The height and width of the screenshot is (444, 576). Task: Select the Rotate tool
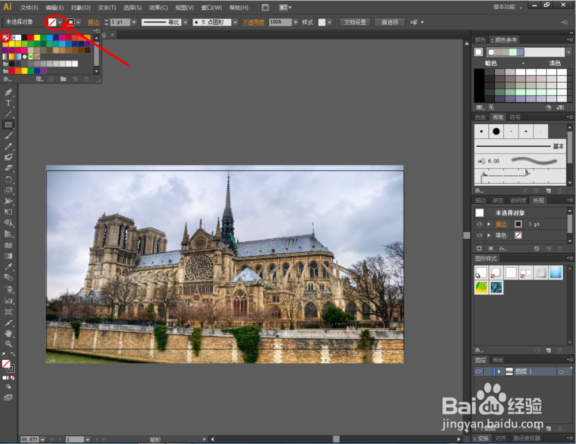pyautogui.click(x=8, y=180)
